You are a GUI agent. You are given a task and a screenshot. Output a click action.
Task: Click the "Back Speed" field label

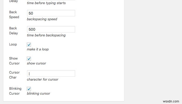[14, 15]
